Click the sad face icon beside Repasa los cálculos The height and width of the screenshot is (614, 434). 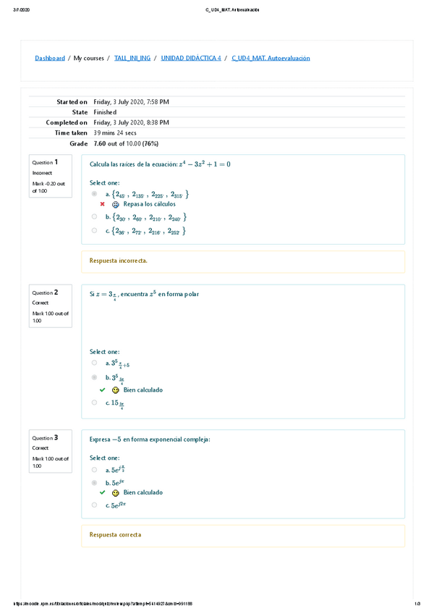tap(116, 204)
